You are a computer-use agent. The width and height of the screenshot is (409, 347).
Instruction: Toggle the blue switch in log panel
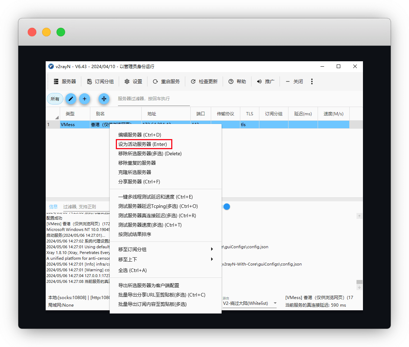click(226, 206)
